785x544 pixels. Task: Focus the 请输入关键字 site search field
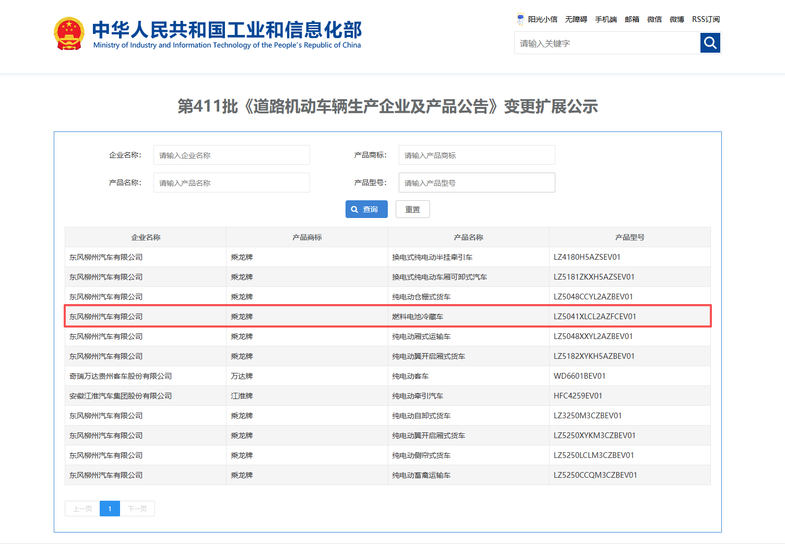[607, 43]
